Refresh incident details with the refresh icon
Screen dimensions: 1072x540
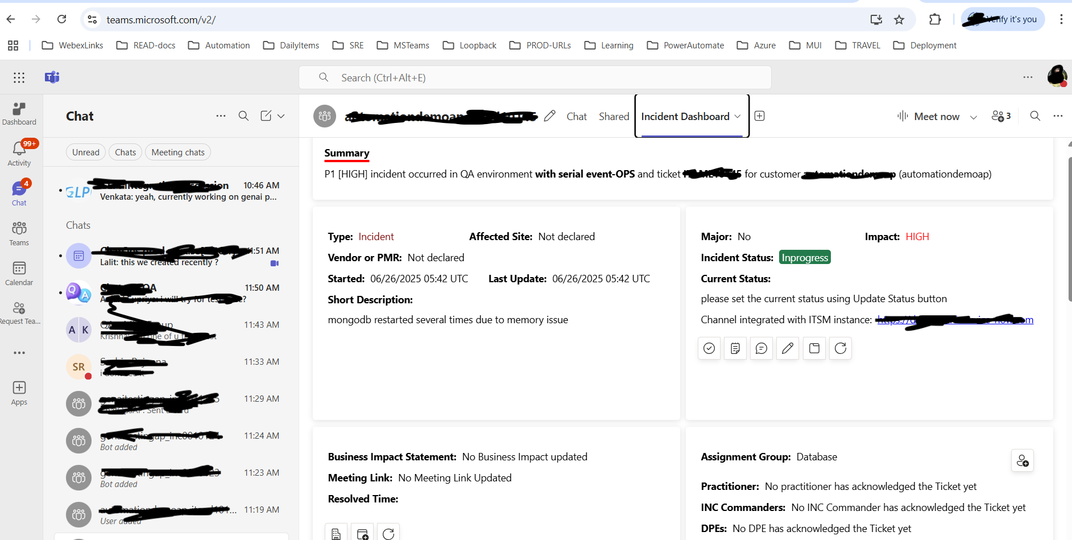point(841,348)
